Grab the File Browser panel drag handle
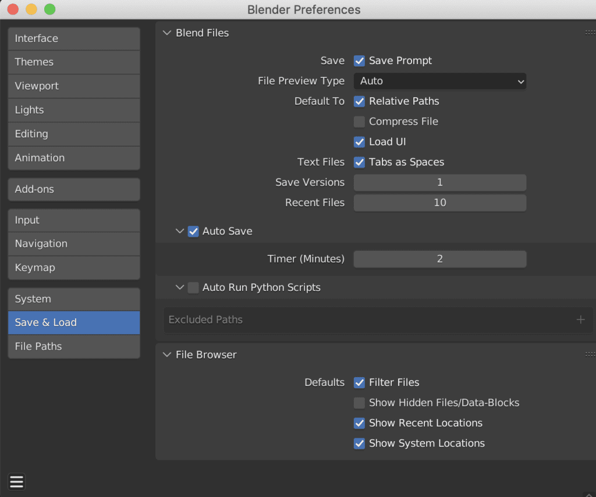Viewport: 596px width, 497px height. 590,354
